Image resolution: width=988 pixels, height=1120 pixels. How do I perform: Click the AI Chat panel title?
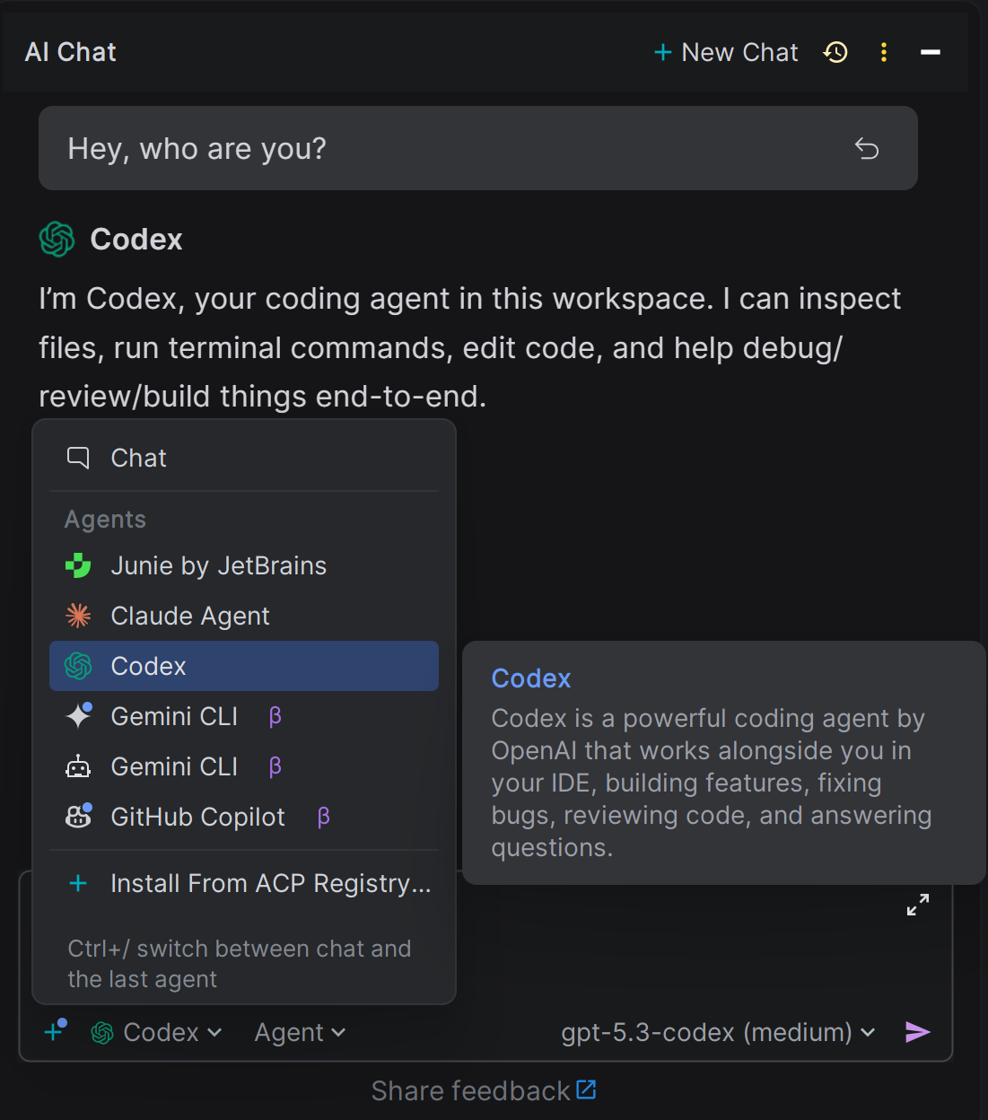click(71, 53)
